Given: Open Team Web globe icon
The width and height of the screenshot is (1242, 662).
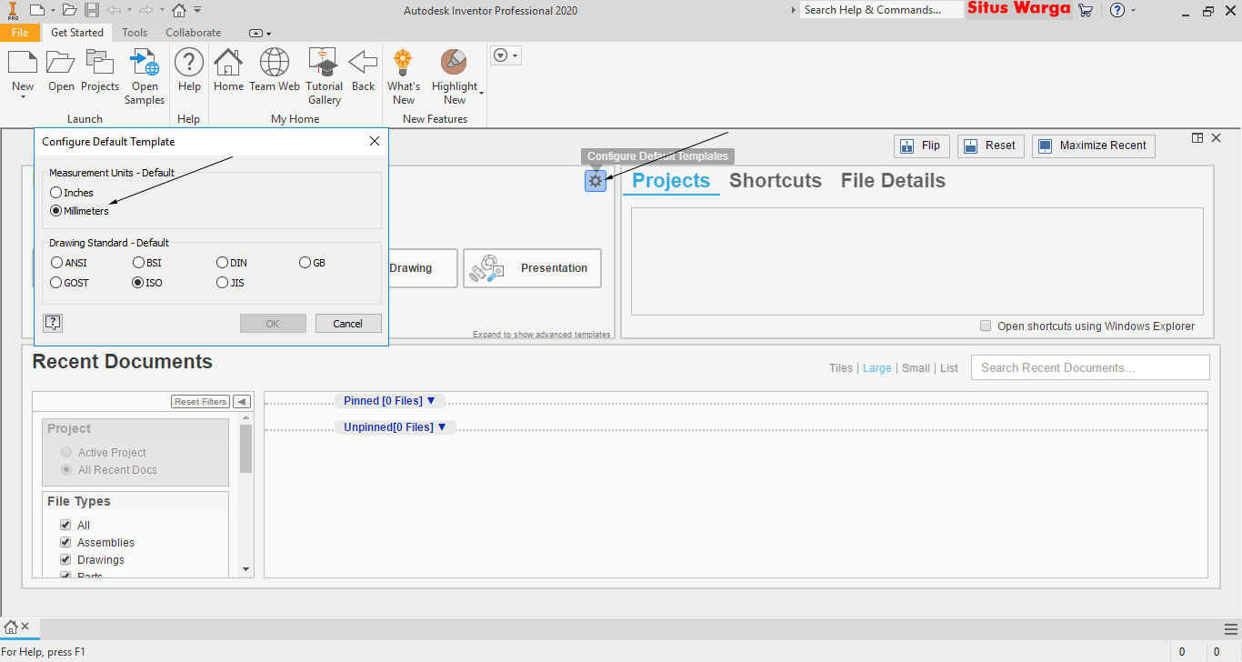Looking at the screenshot, I should (x=275, y=63).
